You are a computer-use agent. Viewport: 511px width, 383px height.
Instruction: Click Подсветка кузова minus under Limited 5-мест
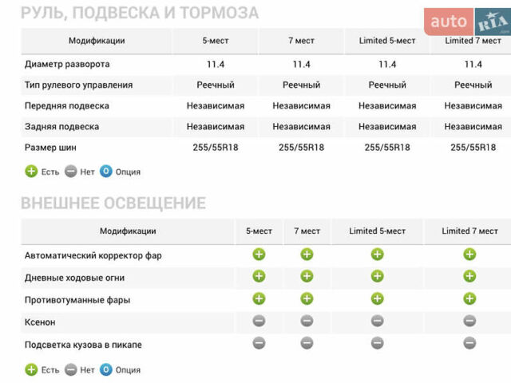coord(378,343)
